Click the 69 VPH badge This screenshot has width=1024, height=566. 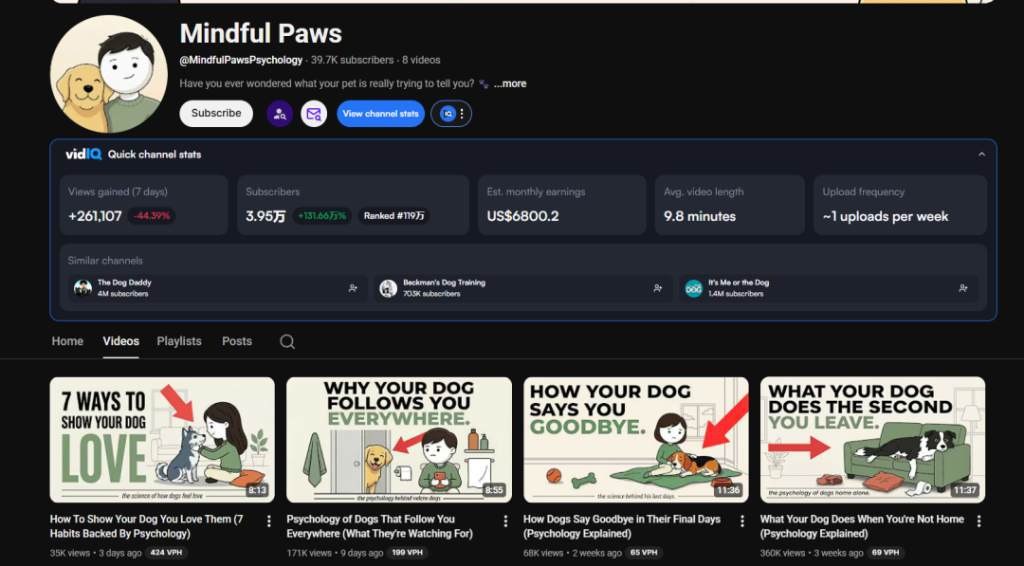click(x=886, y=553)
